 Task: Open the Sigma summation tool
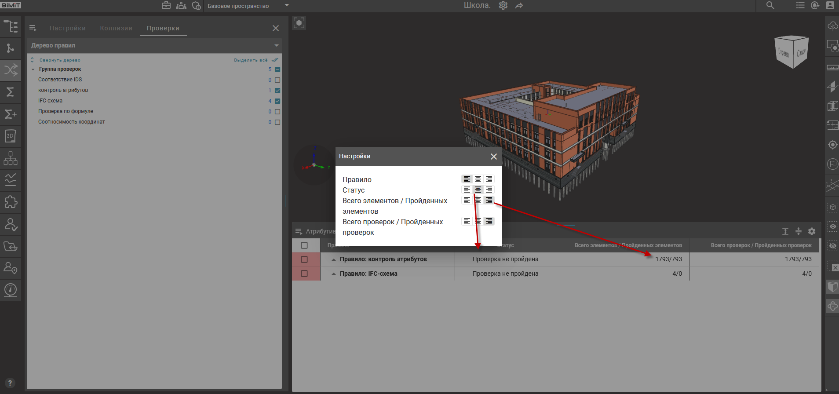(11, 92)
